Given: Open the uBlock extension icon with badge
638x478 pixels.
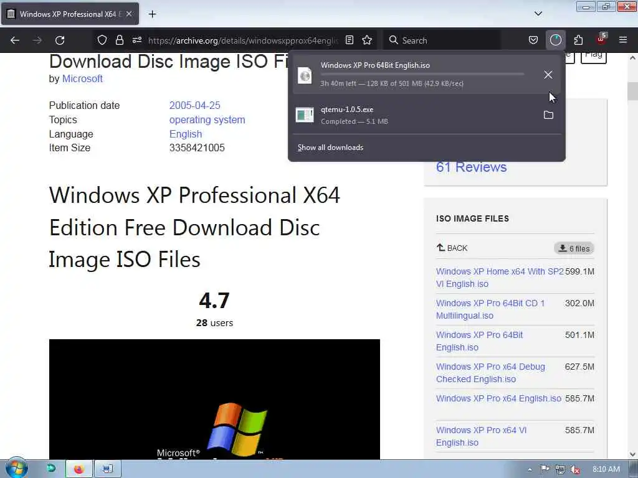Looking at the screenshot, I should click(601, 39).
